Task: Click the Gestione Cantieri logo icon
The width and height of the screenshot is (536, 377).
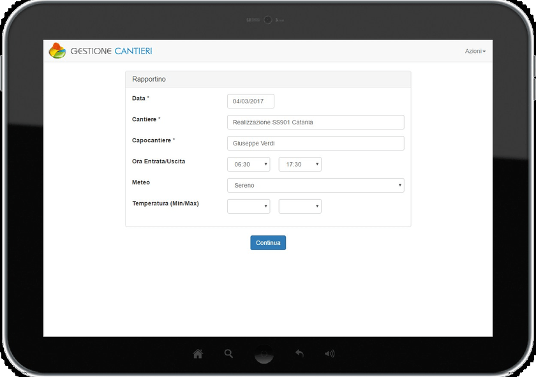Action: [57, 50]
